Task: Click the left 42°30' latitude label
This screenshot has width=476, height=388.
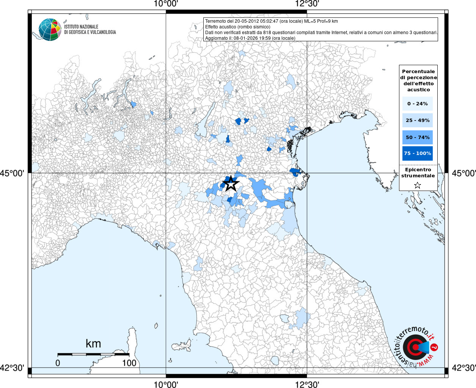Action: pos(13,368)
